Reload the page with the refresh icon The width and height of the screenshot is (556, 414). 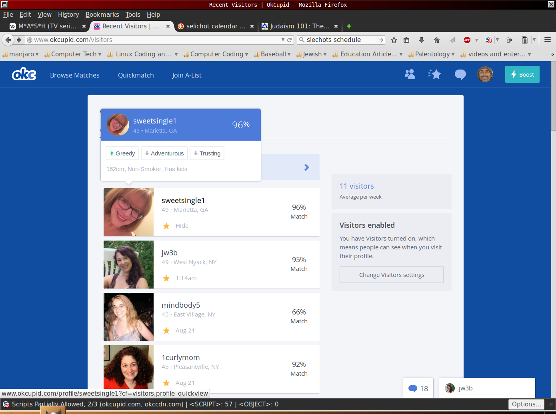tap(290, 40)
